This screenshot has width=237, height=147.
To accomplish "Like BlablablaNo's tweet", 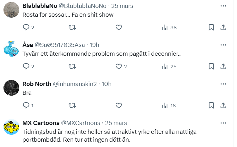I will click(118, 28).
